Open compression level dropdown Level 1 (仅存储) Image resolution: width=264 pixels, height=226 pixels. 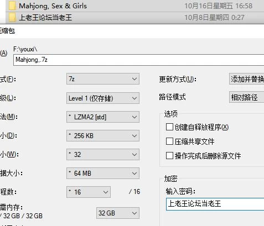click(103, 98)
